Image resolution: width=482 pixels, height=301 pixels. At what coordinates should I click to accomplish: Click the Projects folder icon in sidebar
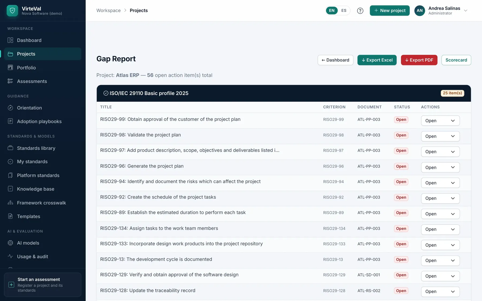tap(10, 54)
